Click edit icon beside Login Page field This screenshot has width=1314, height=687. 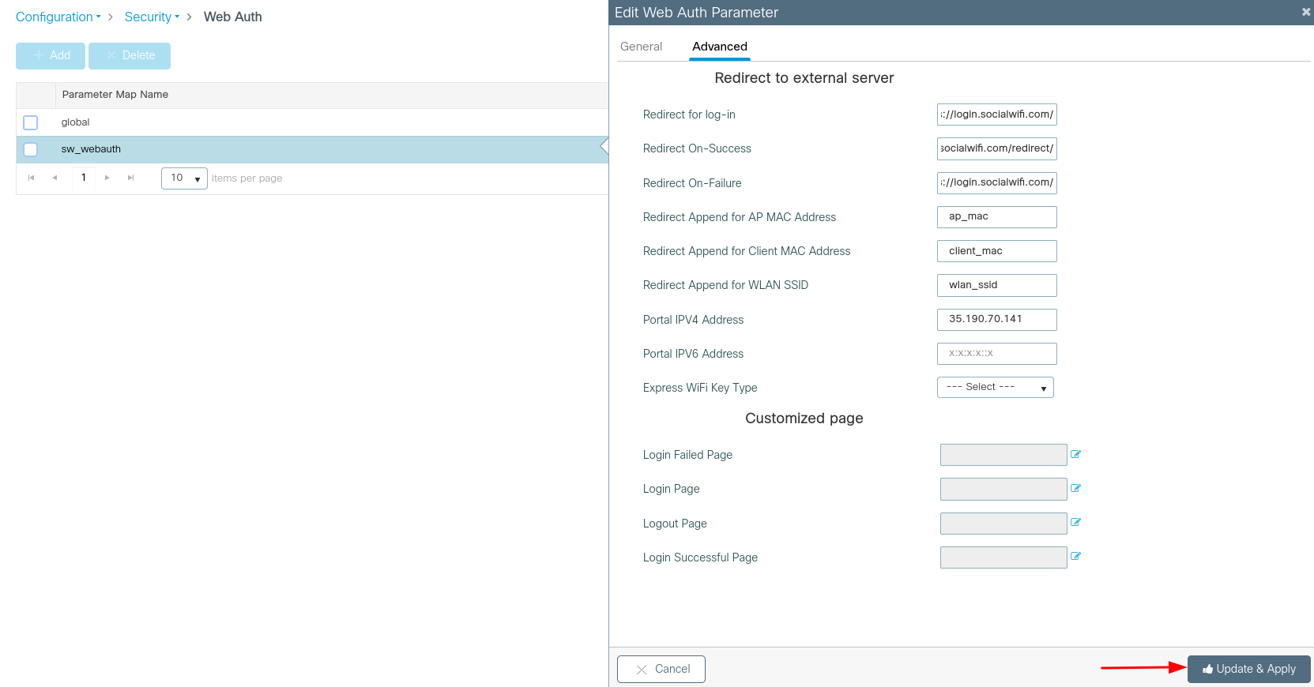click(1075, 488)
